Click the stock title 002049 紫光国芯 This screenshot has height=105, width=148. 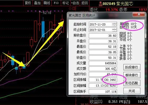pos(118,4)
